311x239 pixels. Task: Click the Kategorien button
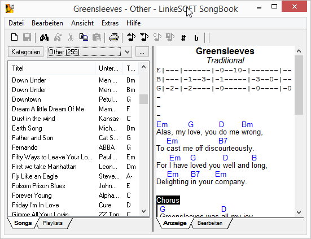coord(26,52)
